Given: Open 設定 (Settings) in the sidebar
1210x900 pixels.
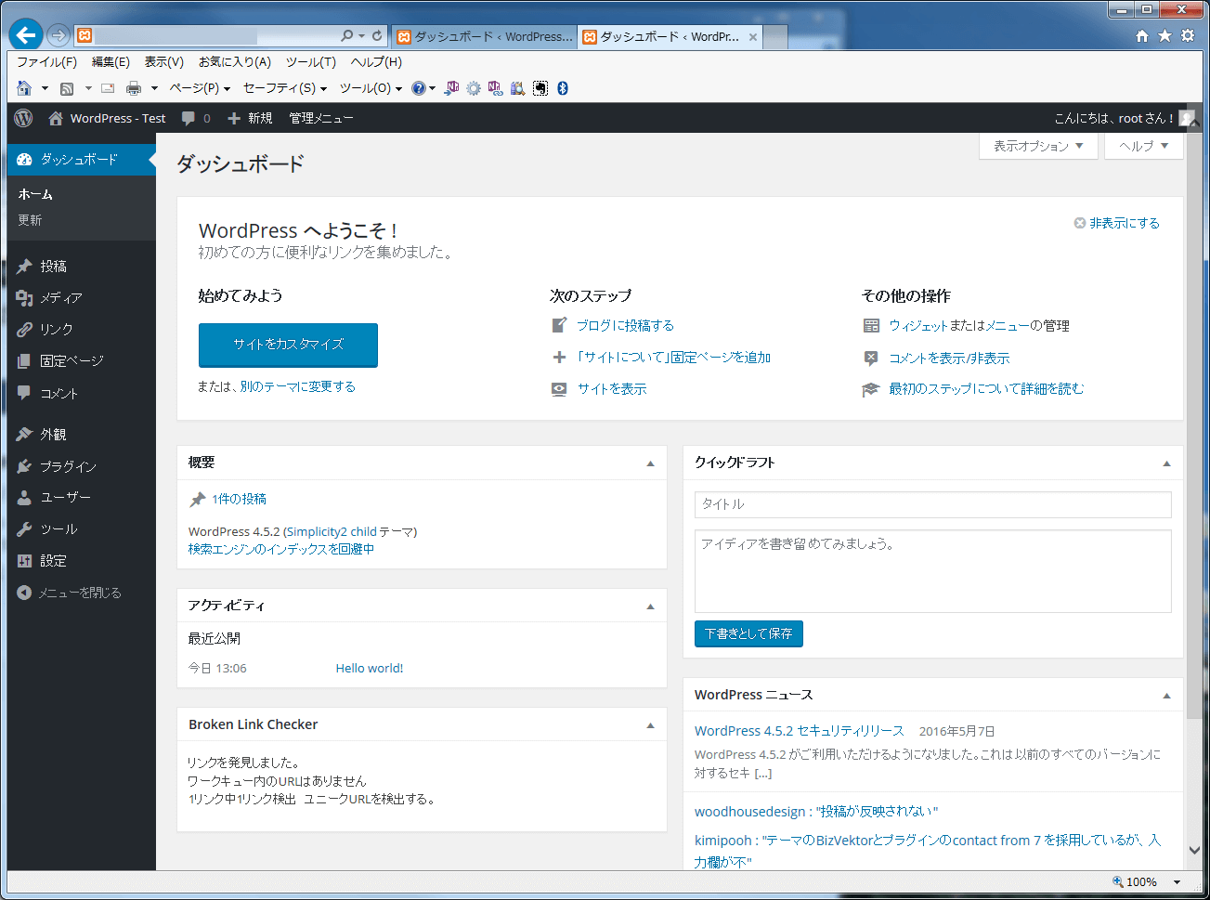Looking at the screenshot, I should coord(53,561).
